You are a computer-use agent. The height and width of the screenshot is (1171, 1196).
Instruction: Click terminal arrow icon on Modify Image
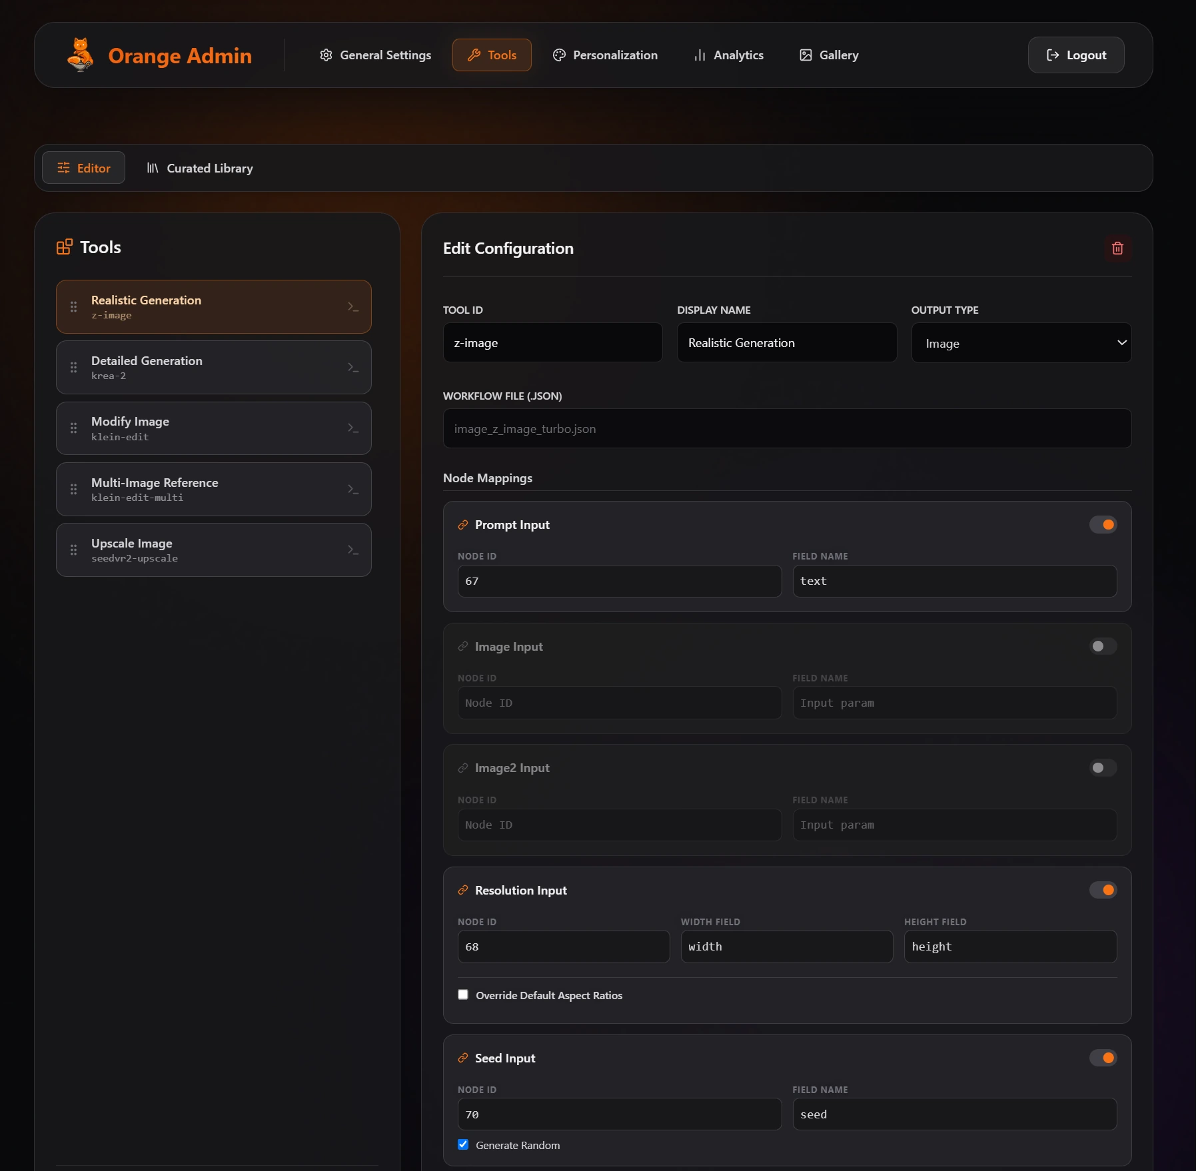pos(353,428)
